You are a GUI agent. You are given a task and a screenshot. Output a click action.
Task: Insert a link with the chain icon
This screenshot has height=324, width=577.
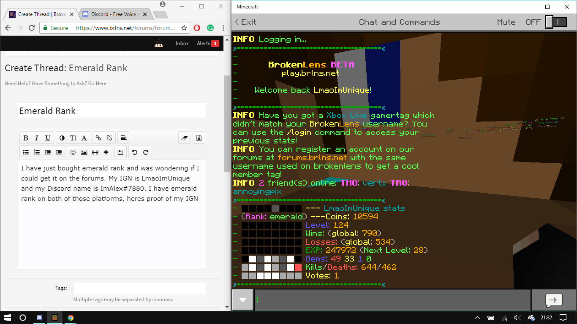click(98, 138)
